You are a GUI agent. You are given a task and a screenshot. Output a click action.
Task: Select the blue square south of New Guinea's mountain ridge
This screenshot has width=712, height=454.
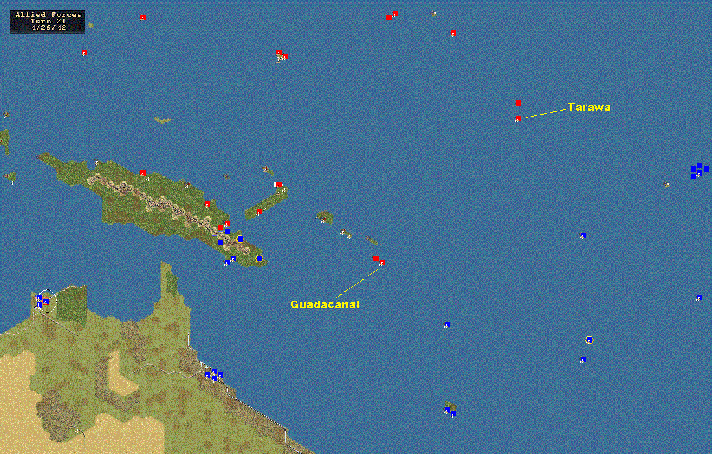(x=221, y=243)
